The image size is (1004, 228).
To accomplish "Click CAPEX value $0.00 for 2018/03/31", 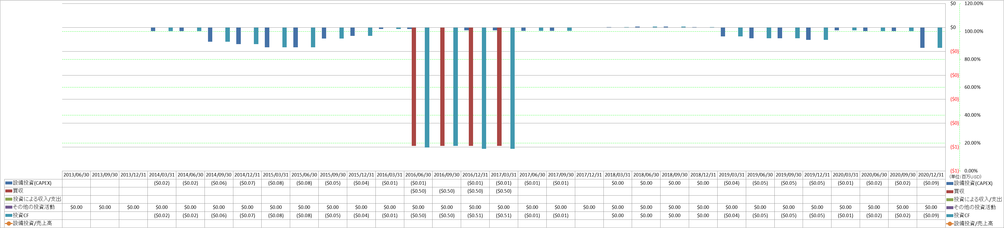I will pyautogui.click(x=617, y=183).
